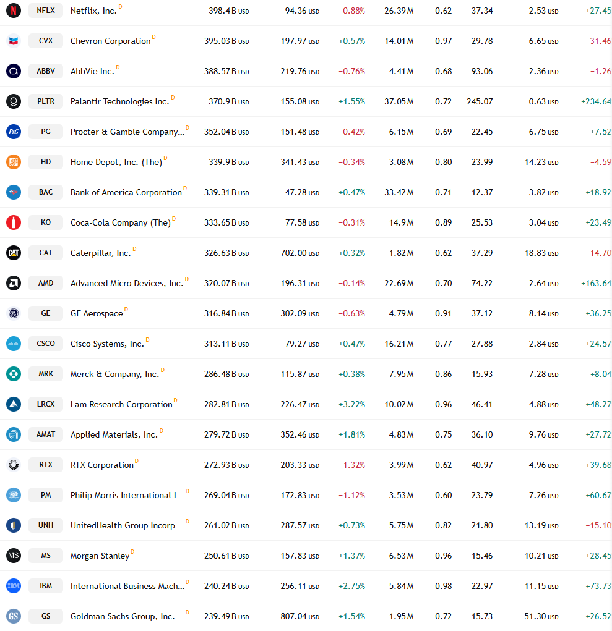
Task: Click the Coca-Cola logo icon
Action: coord(13,222)
